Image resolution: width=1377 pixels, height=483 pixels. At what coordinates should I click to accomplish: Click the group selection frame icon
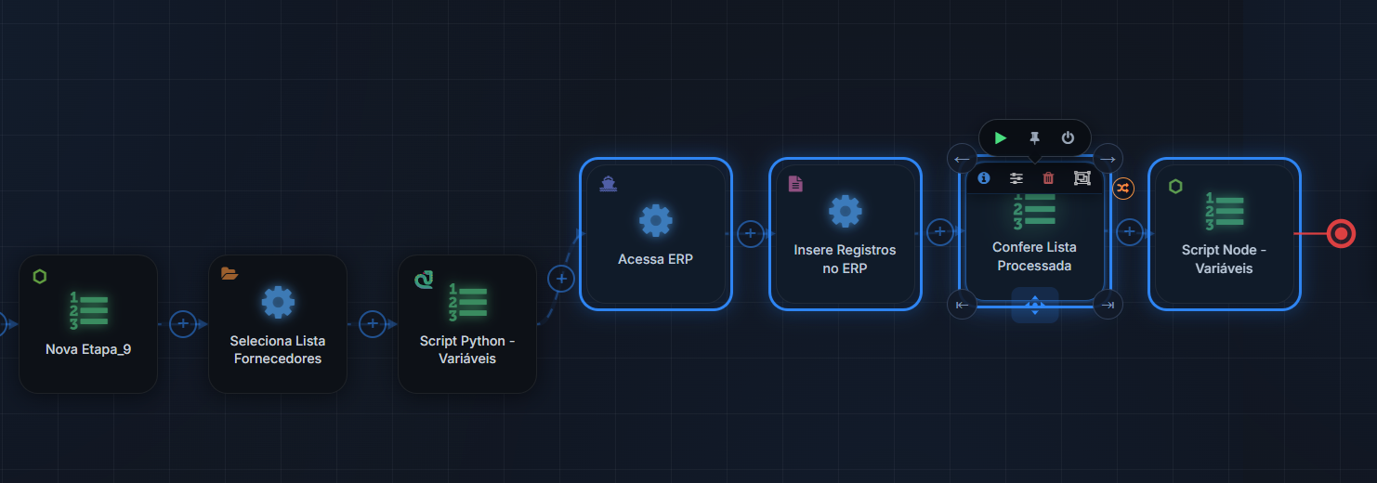coord(1082,178)
